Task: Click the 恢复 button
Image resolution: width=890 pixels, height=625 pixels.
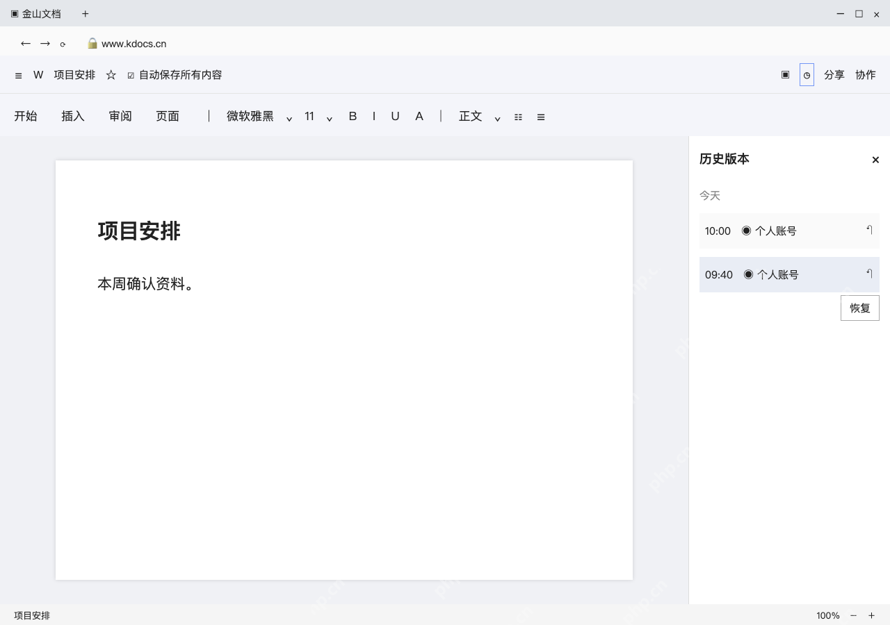Action: click(x=860, y=308)
